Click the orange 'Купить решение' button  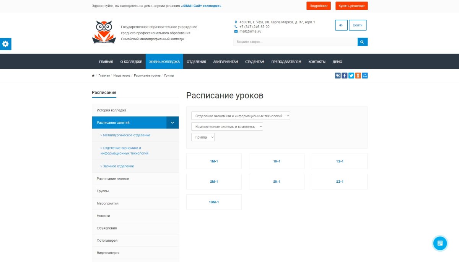(352, 6)
